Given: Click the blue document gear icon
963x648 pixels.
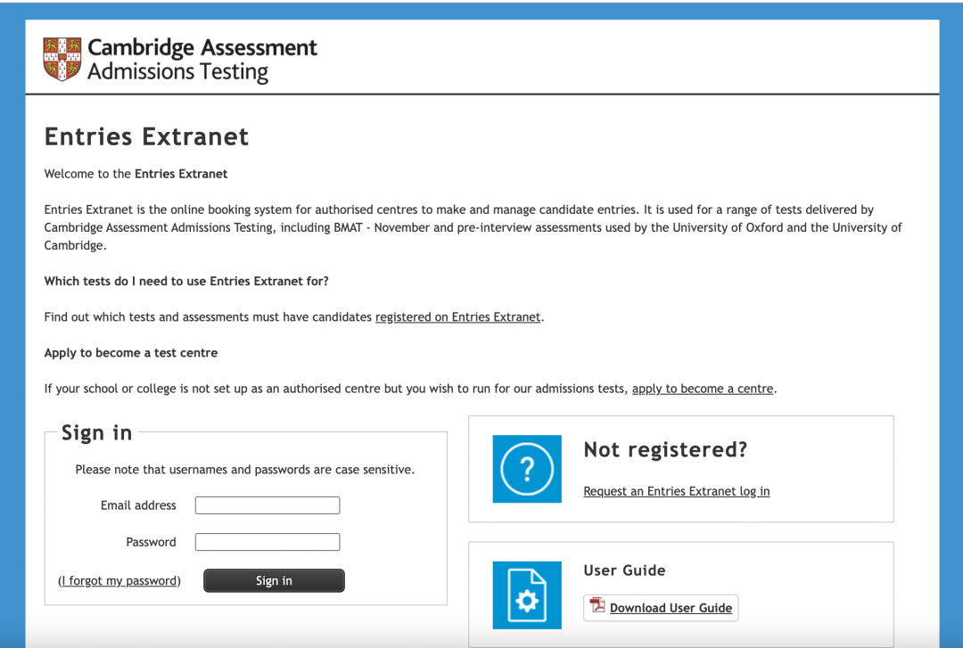Looking at the screenshot, I should tap(527, 595).
